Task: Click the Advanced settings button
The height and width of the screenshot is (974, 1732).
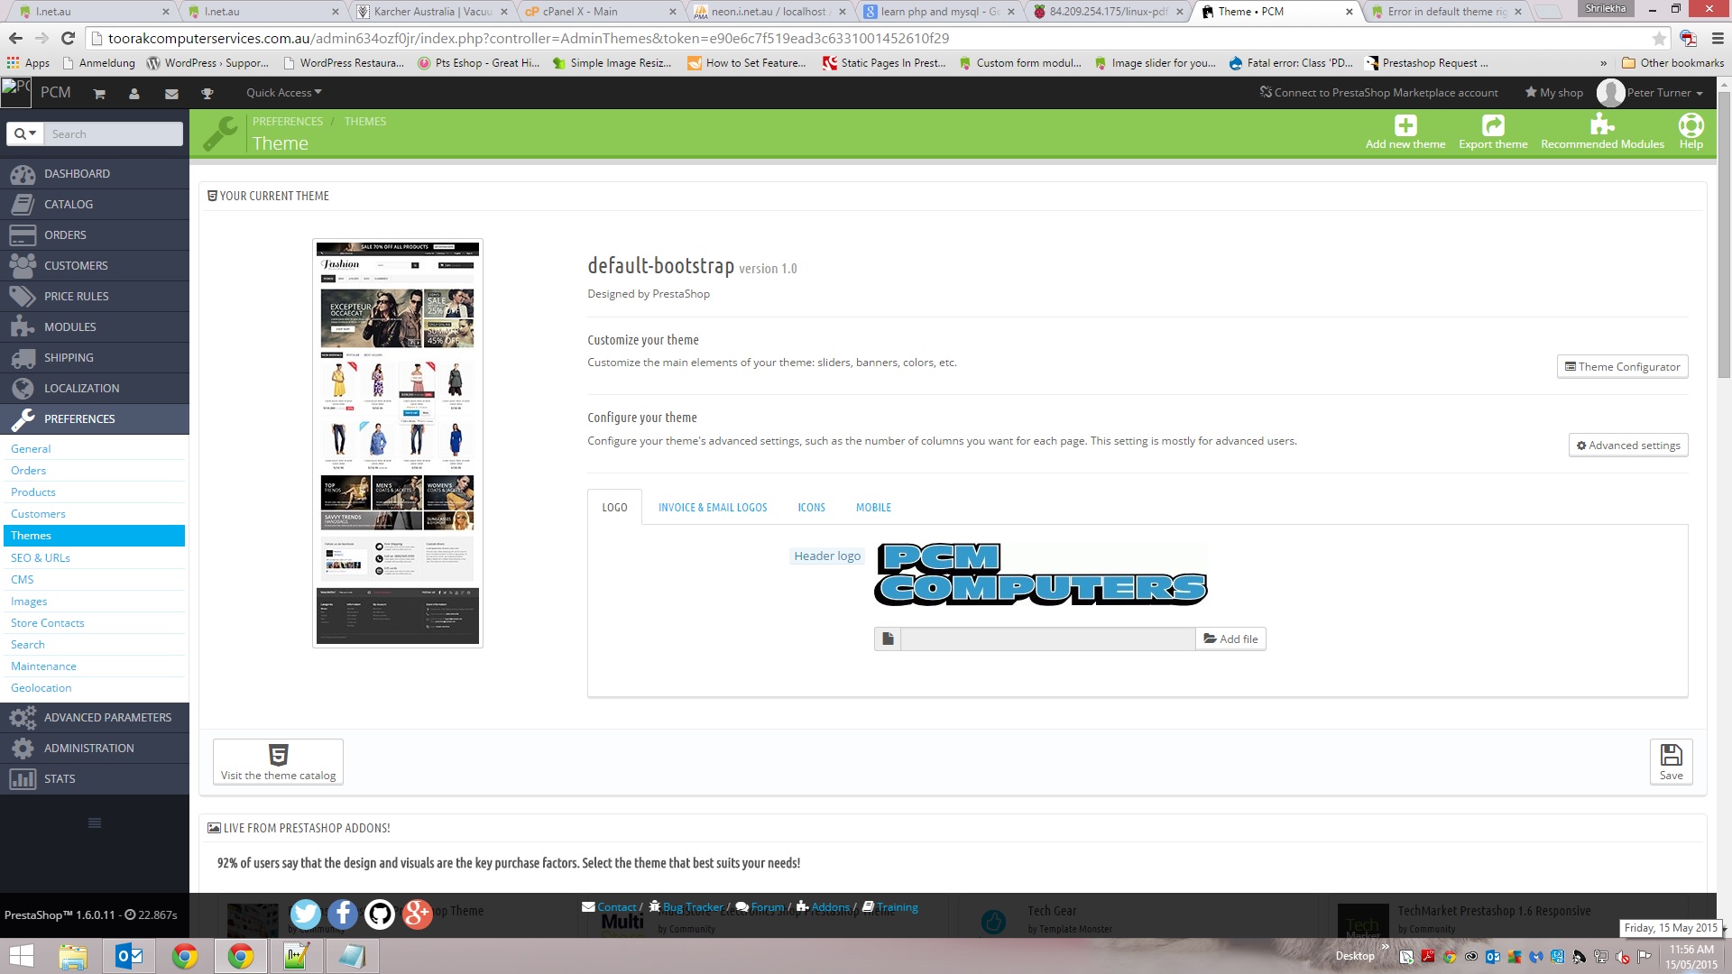Action: point(1627,446)
